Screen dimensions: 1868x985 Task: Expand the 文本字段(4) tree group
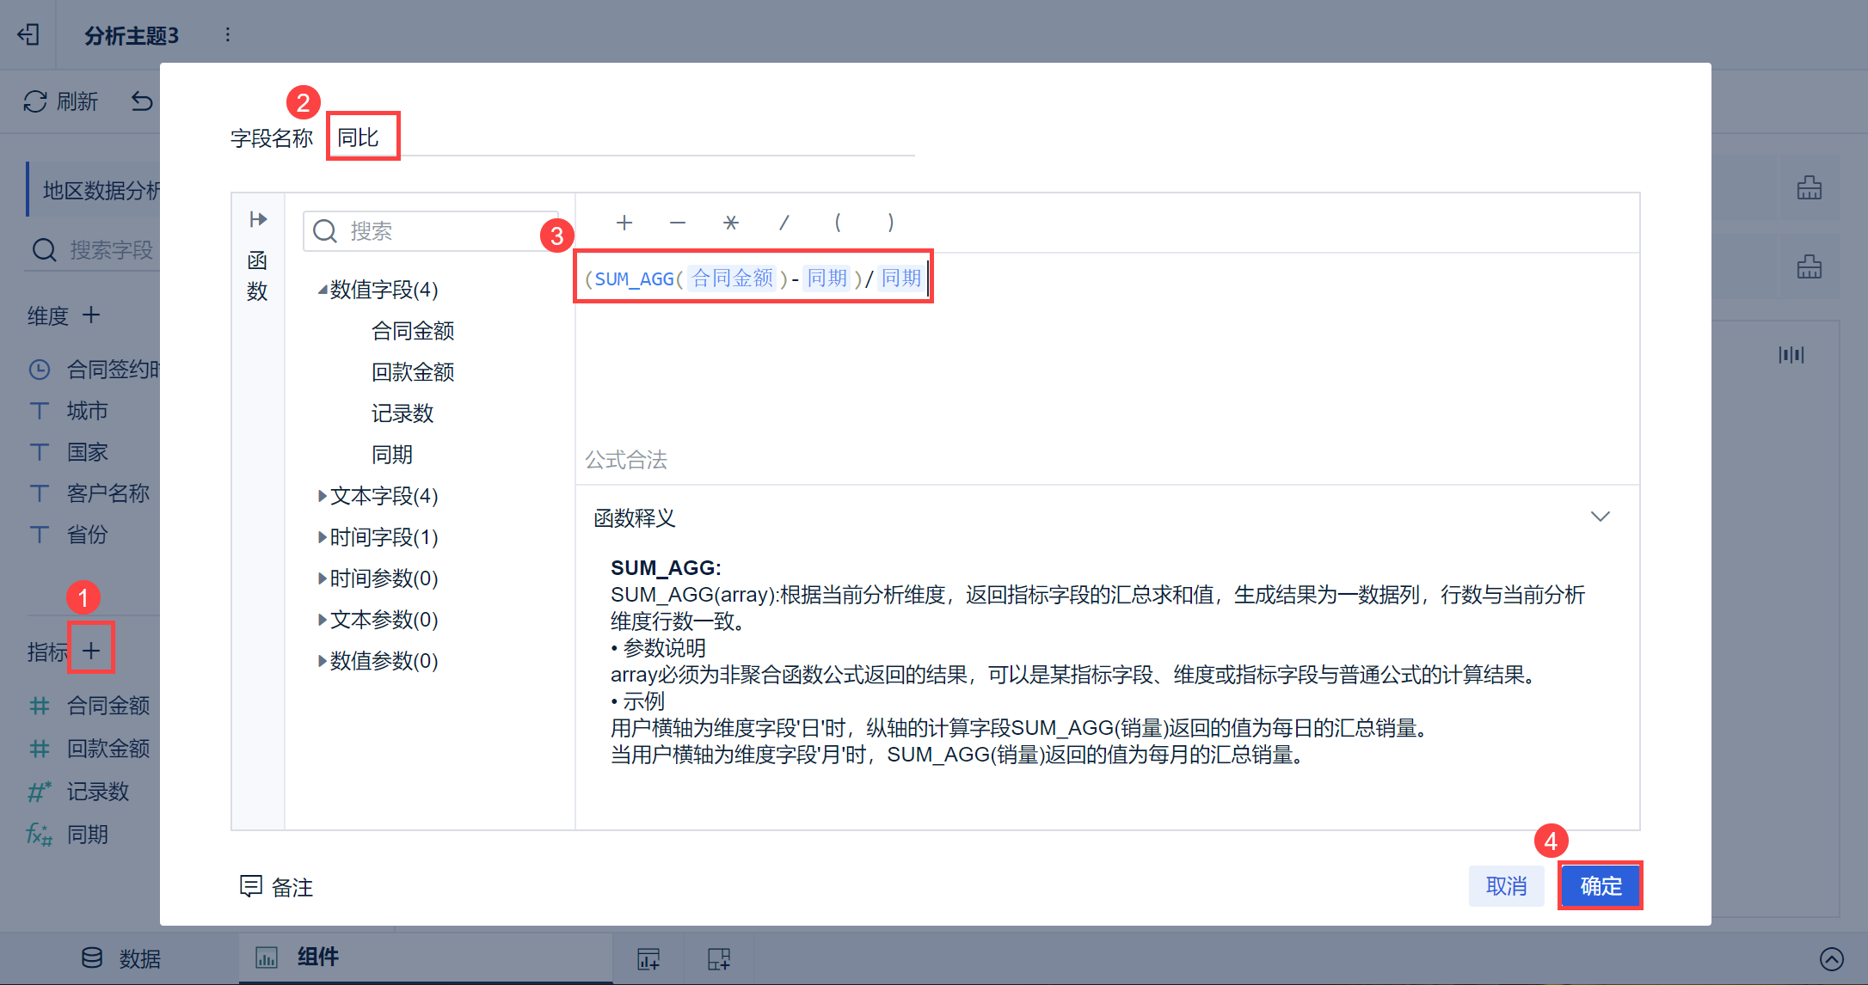[x=322, y=496]
